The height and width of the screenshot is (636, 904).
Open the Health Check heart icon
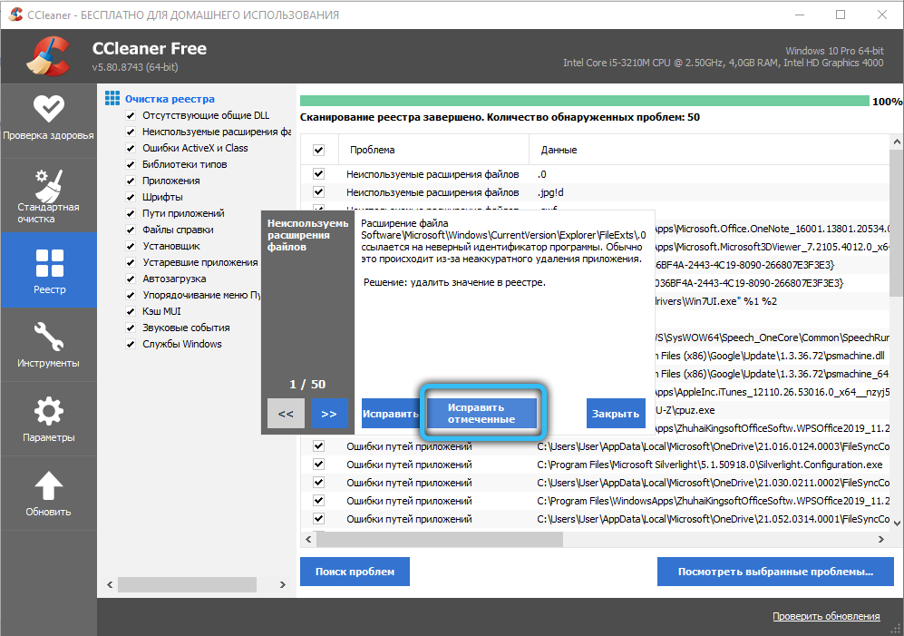point(48,109)
